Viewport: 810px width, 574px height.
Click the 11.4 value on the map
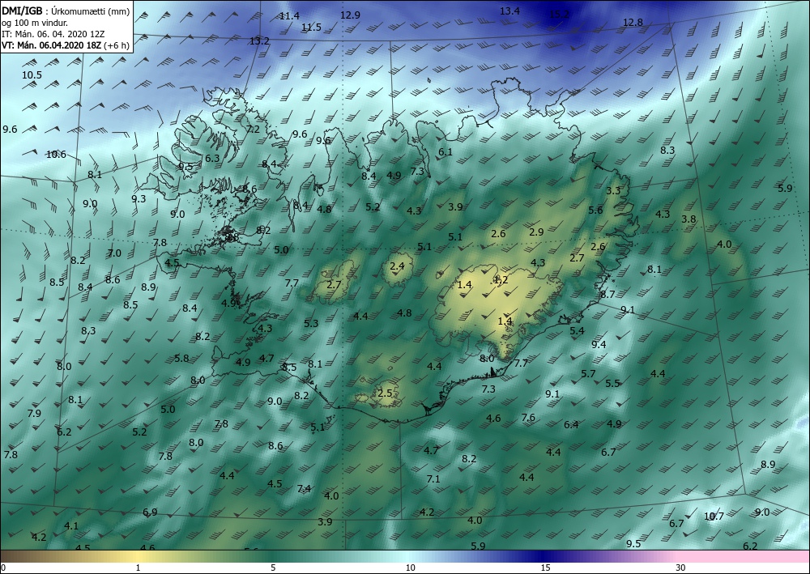289,16
